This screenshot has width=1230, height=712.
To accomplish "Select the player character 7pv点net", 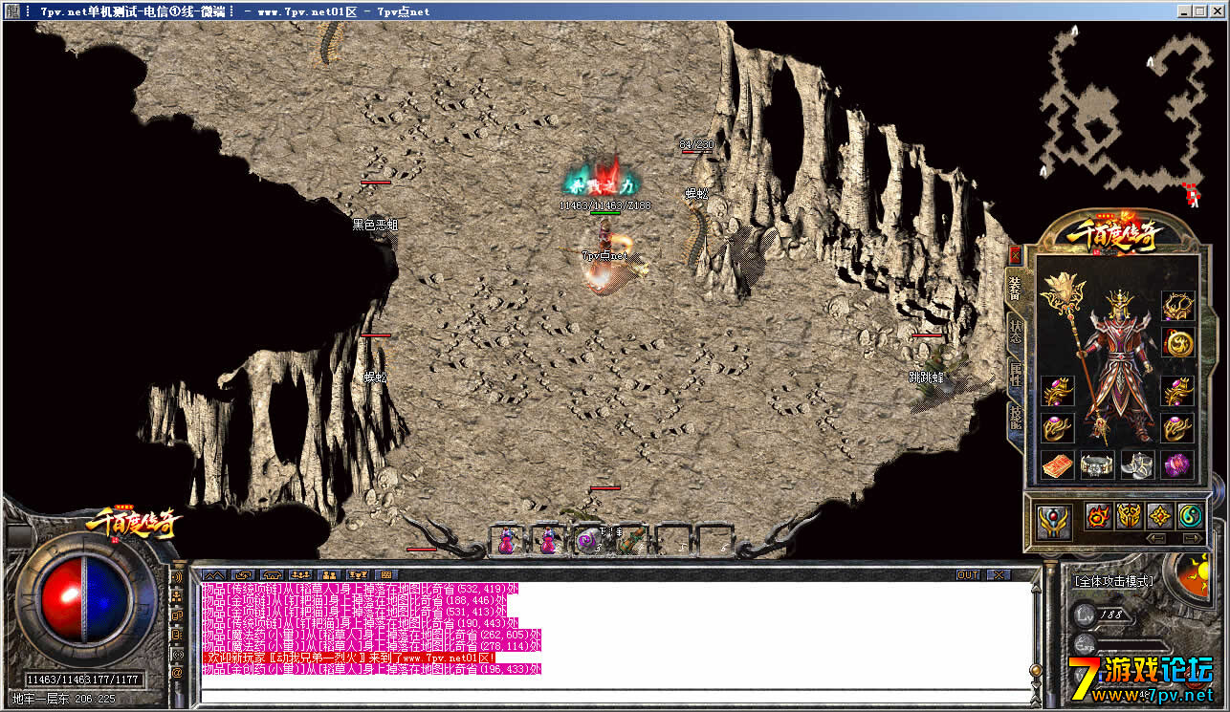I will pos(606,256).
